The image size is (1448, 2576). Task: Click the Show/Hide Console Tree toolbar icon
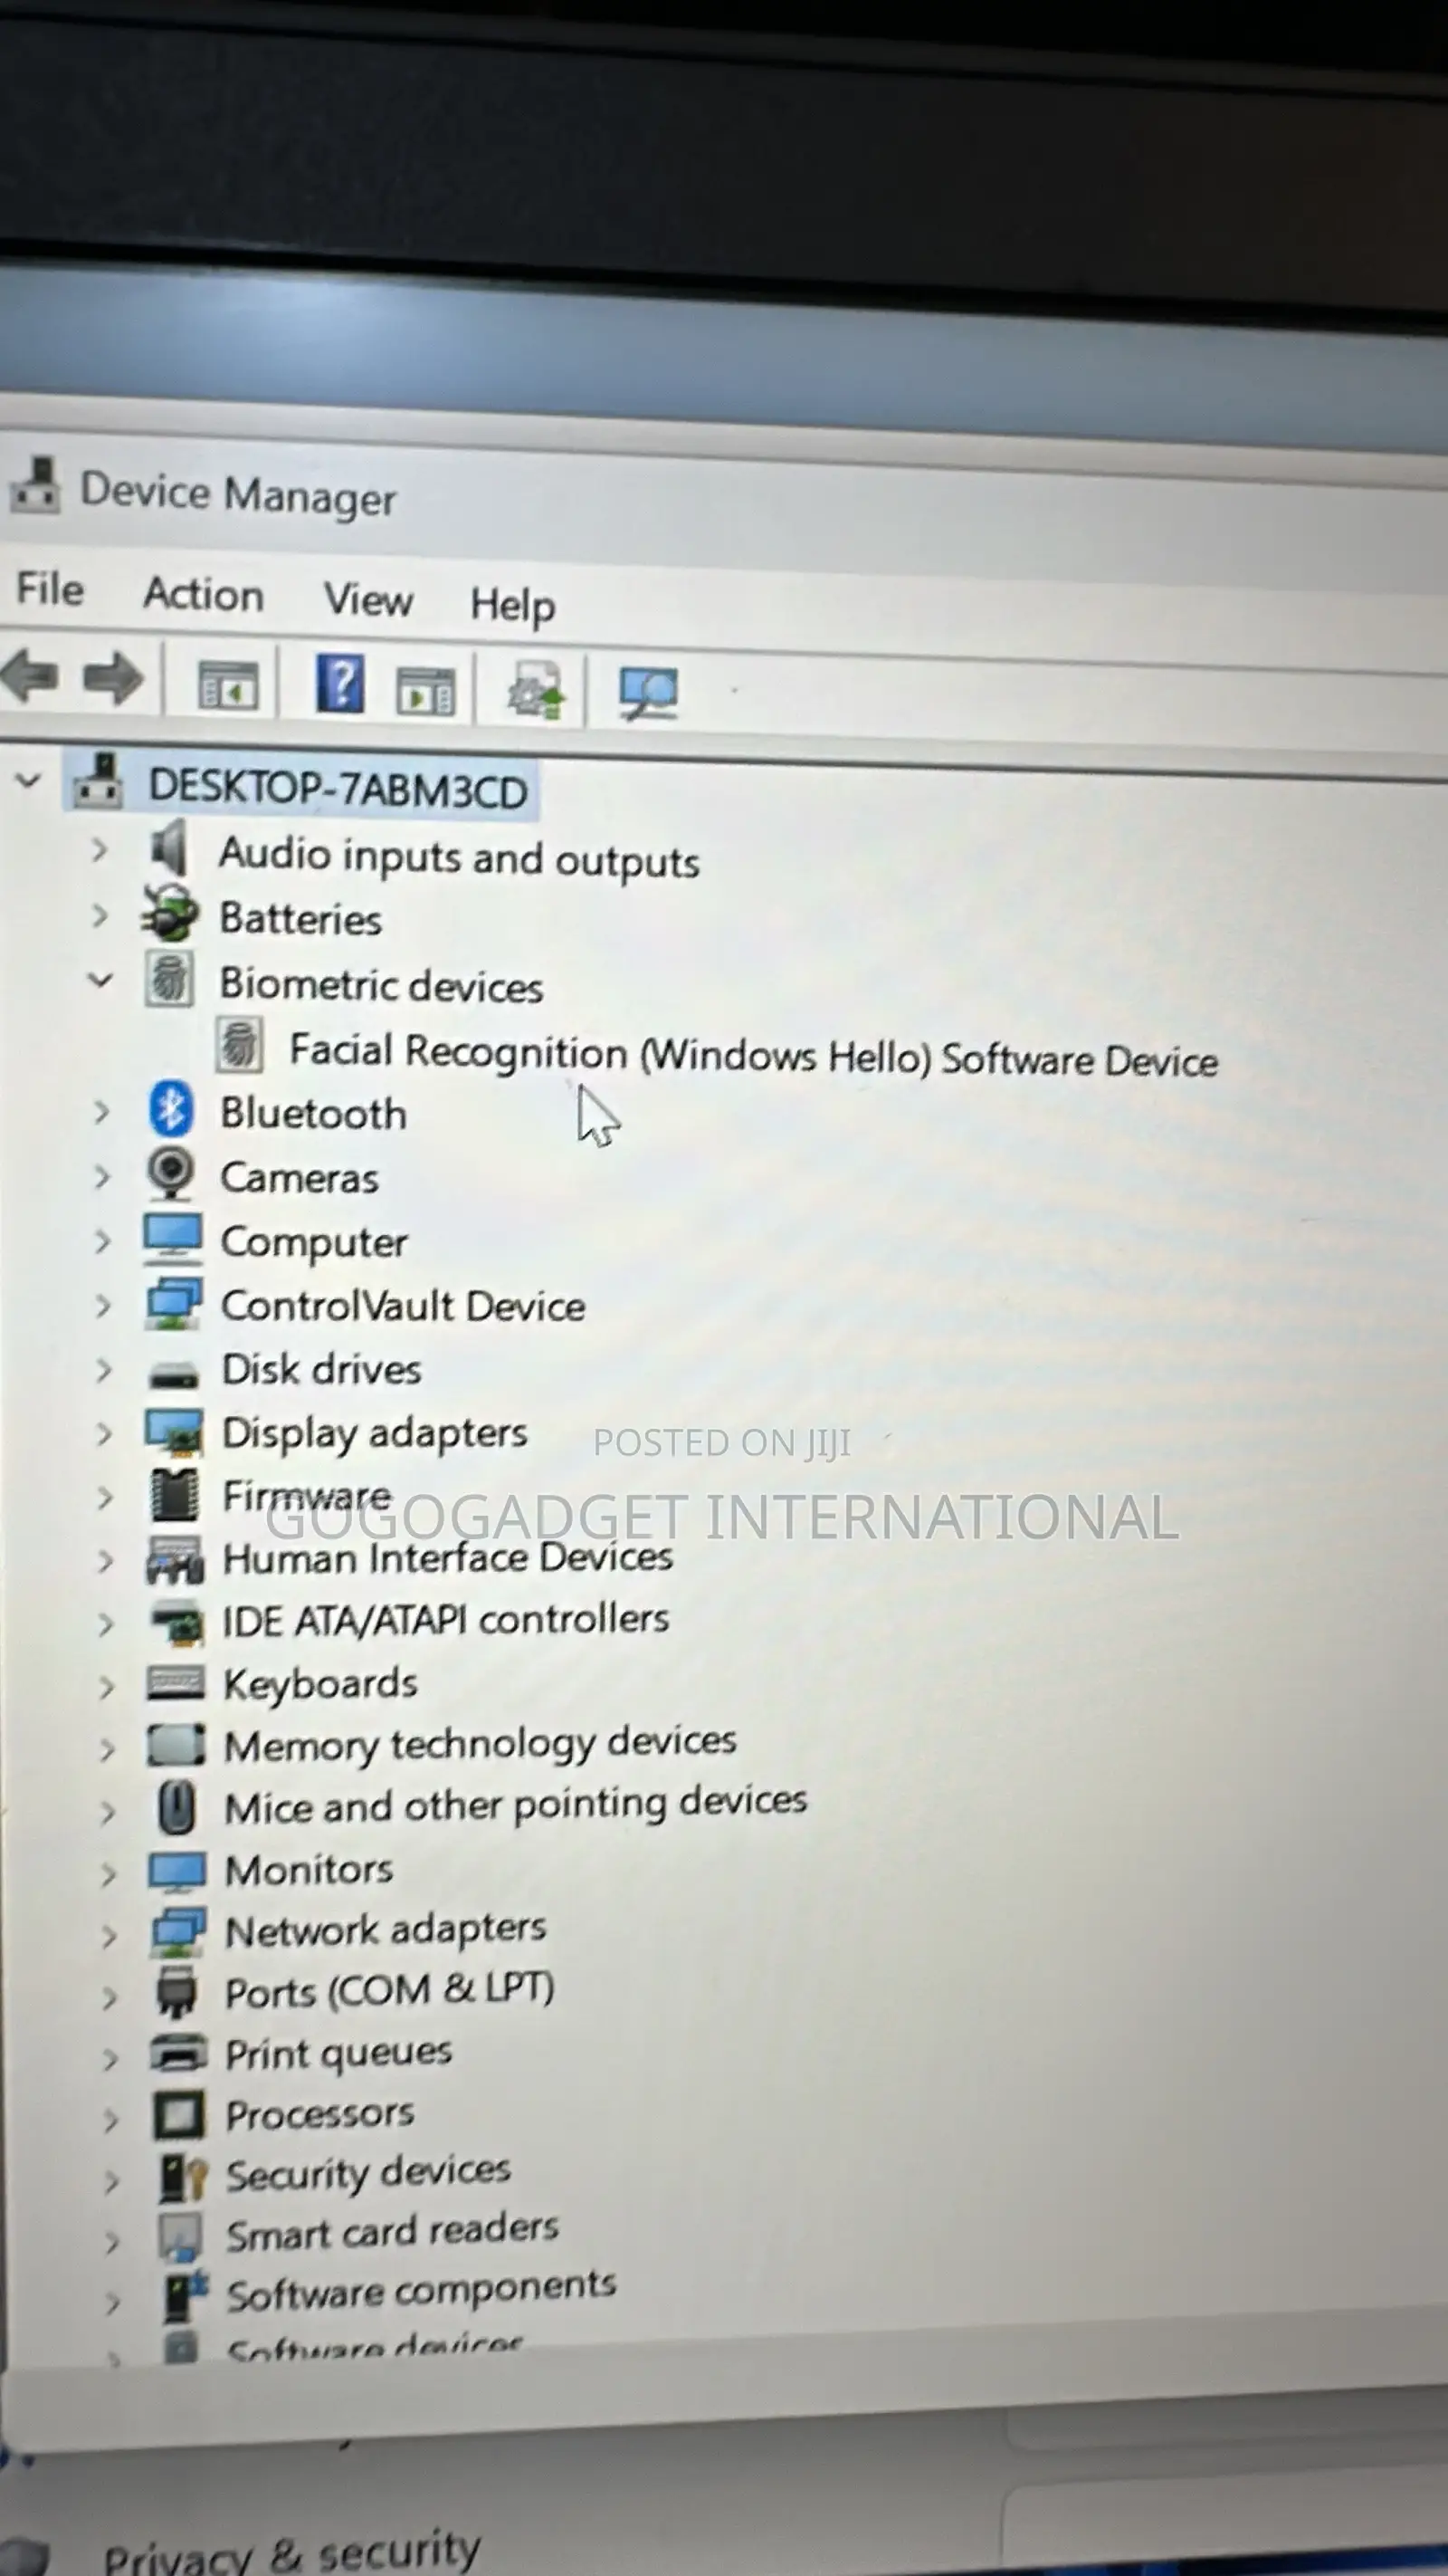(x=228, y=686)
